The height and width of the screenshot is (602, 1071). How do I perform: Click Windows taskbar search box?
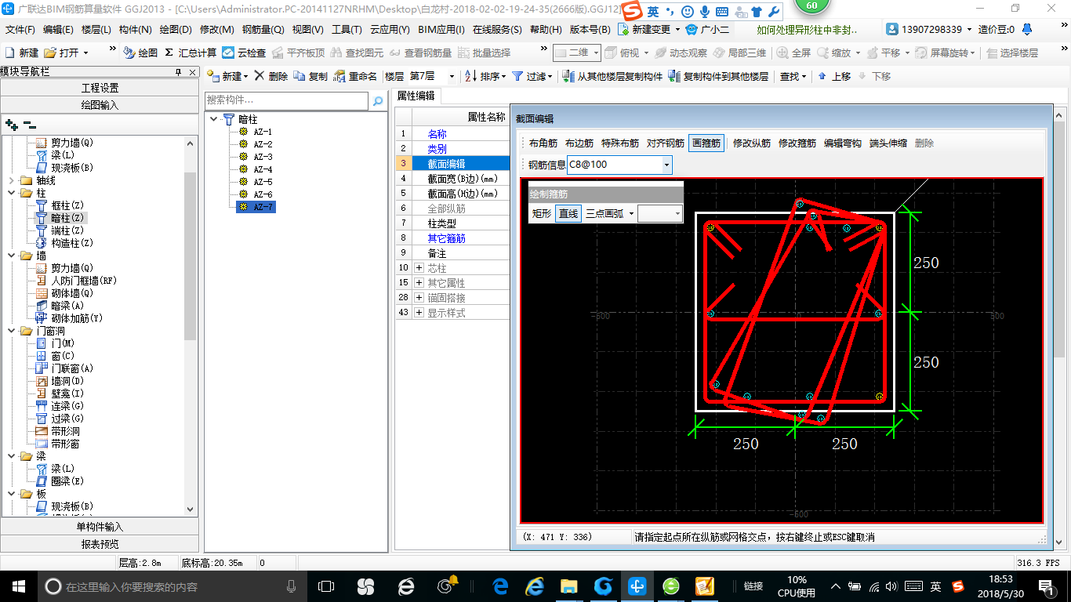(x=171, y=586)
